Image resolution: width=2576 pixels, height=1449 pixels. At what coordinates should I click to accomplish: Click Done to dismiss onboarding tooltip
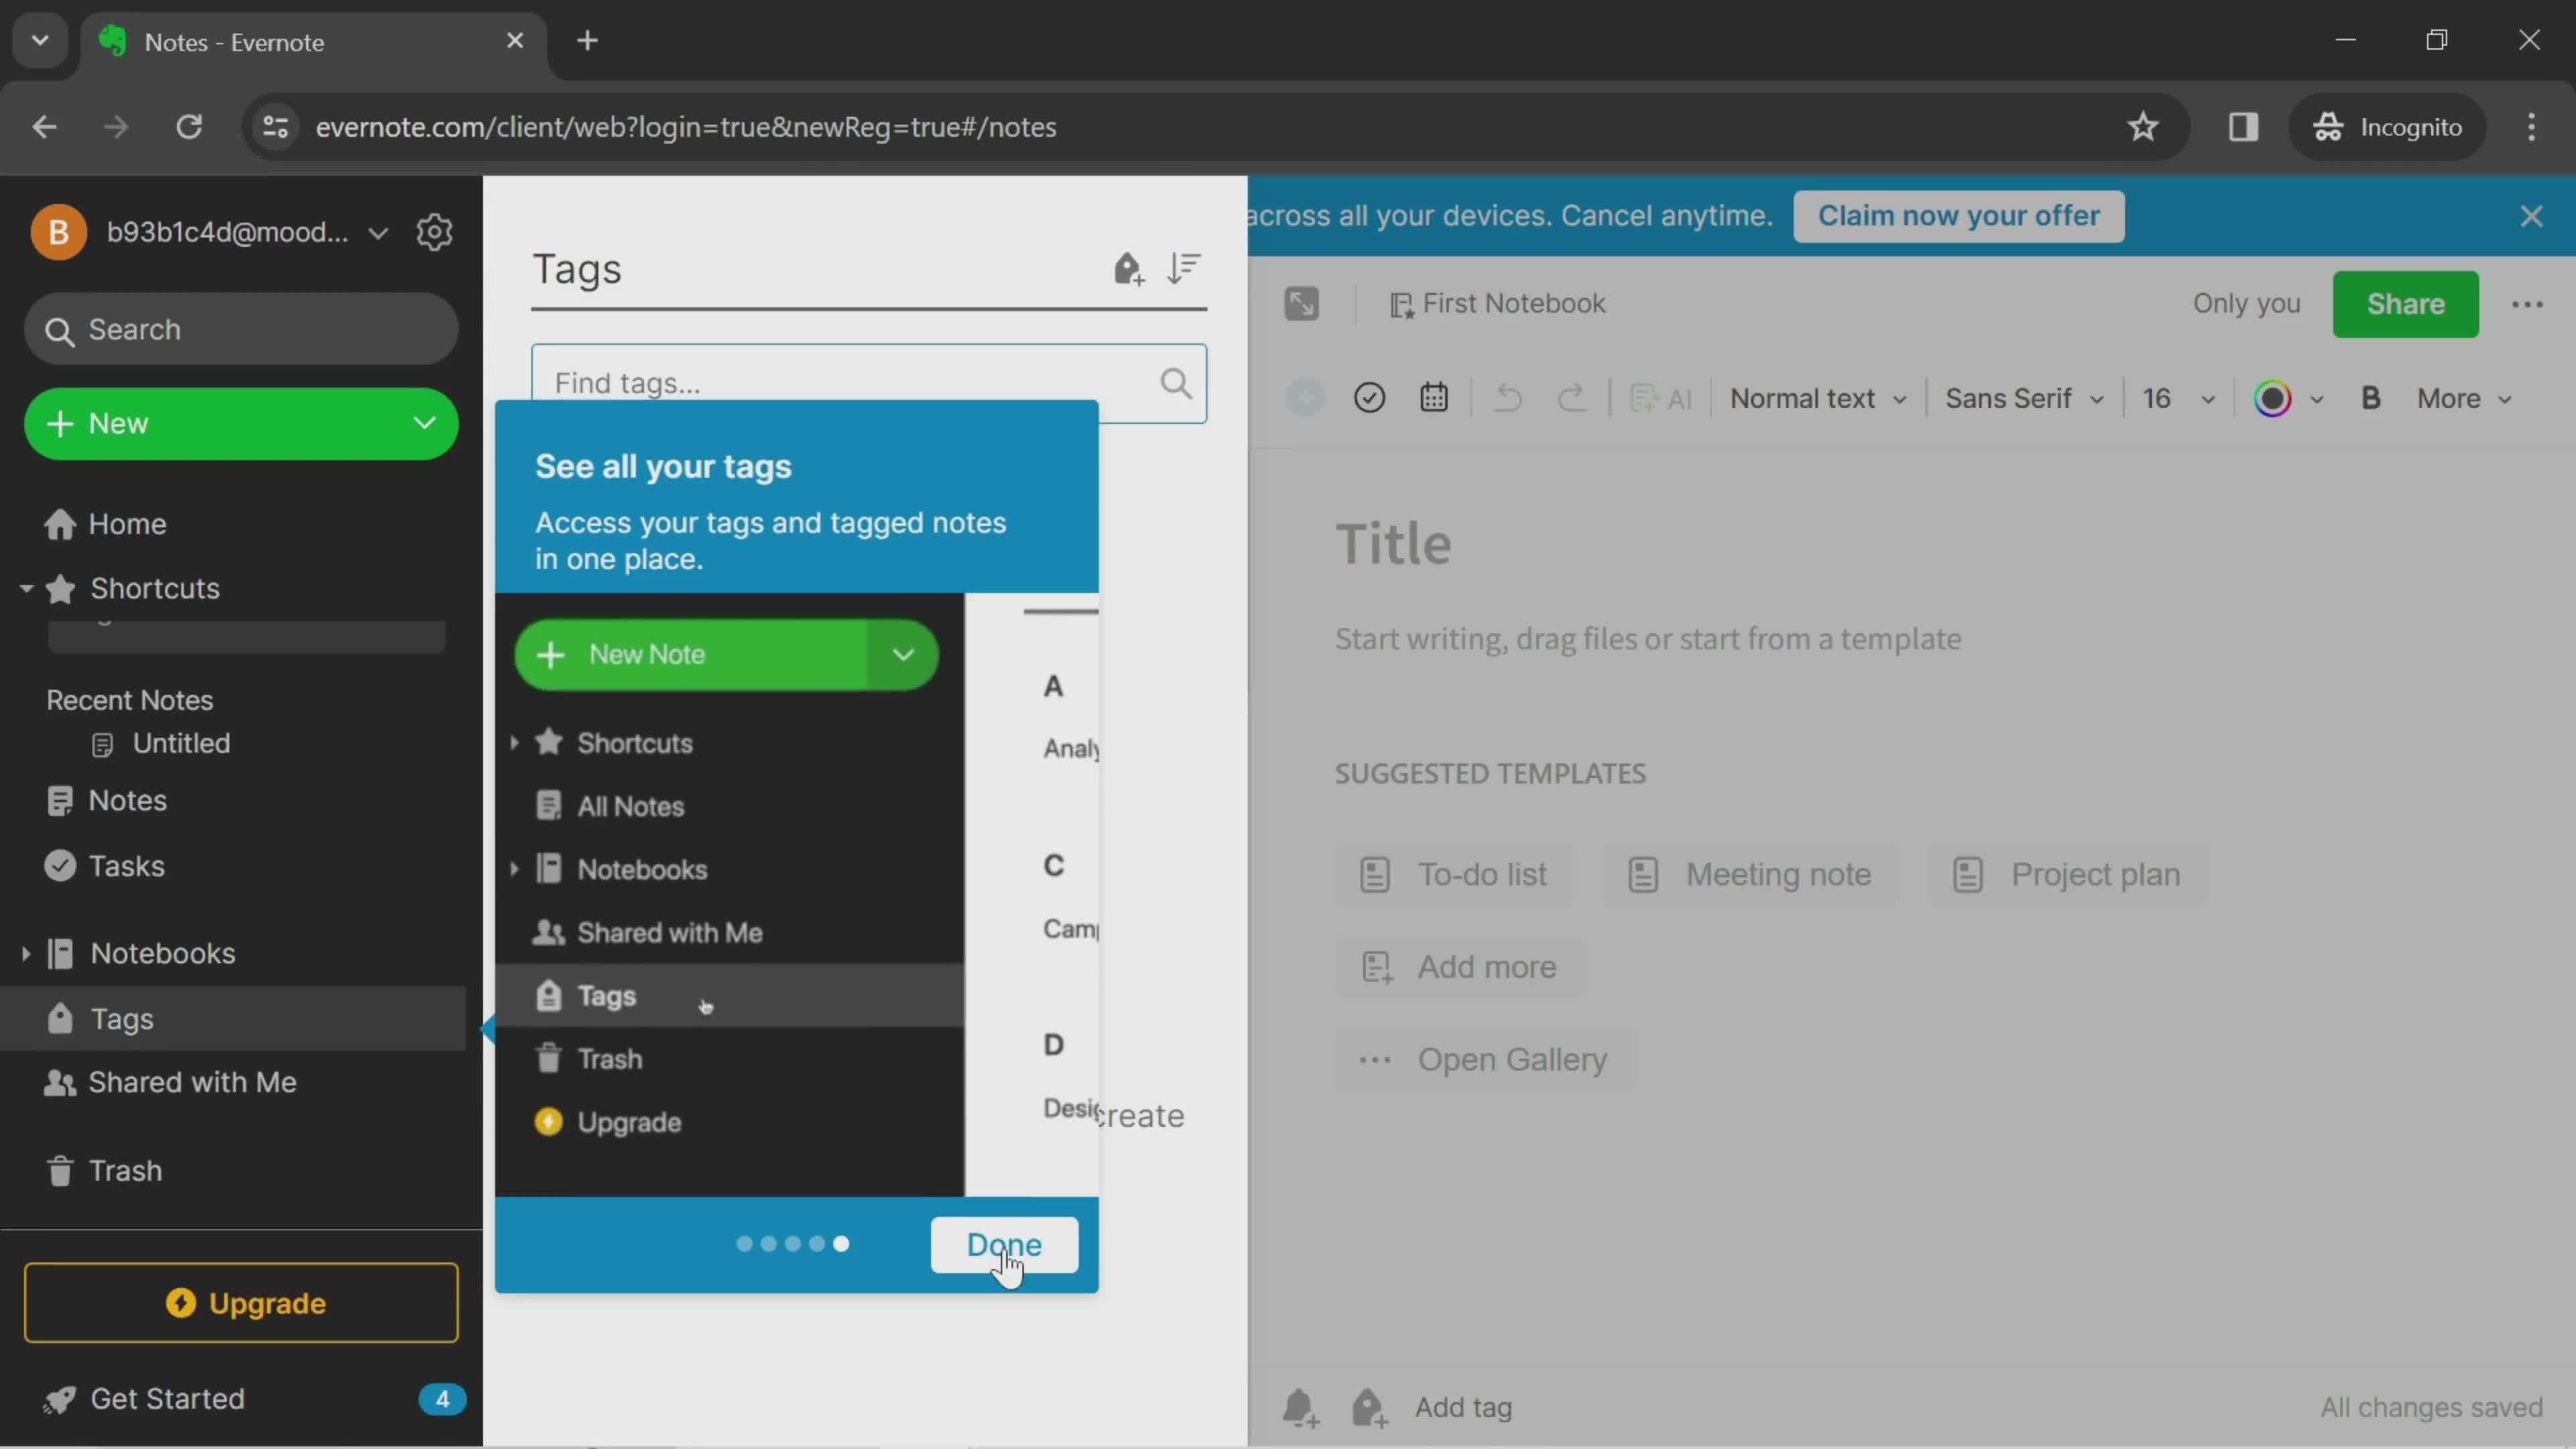1003,1244
